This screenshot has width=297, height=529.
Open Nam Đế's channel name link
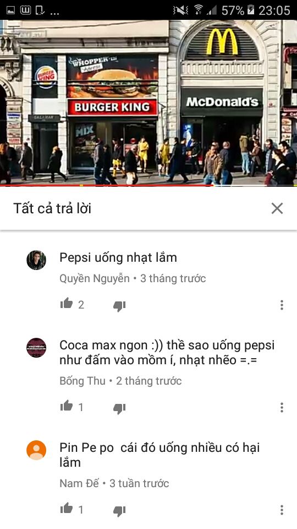pyautogui.click(x=79, y=483)
